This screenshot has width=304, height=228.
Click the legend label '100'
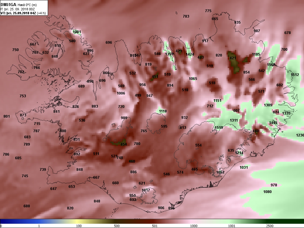point(79,226)
